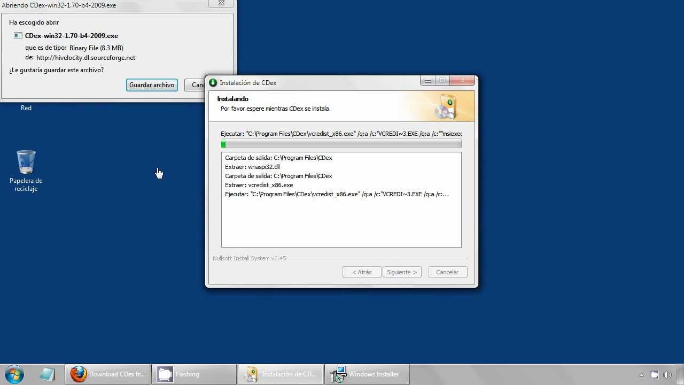The height and width of the screenshot is (385, 684).
Task: Open the Papelera de reciclaje icon
Action: (26, 171)
